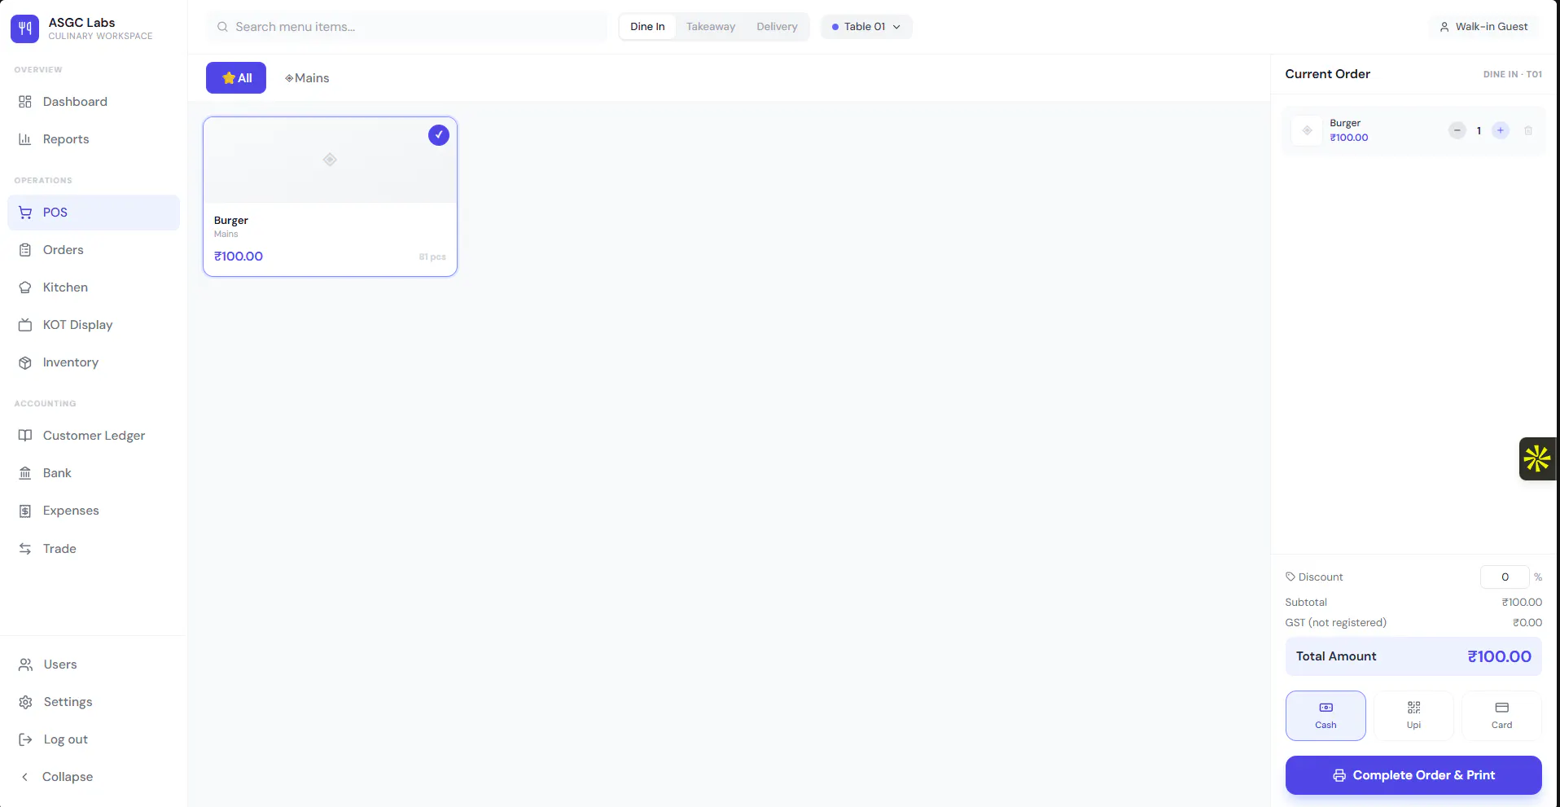Open the Customer Ledger
1560x807 pixels.
[94, 436]
